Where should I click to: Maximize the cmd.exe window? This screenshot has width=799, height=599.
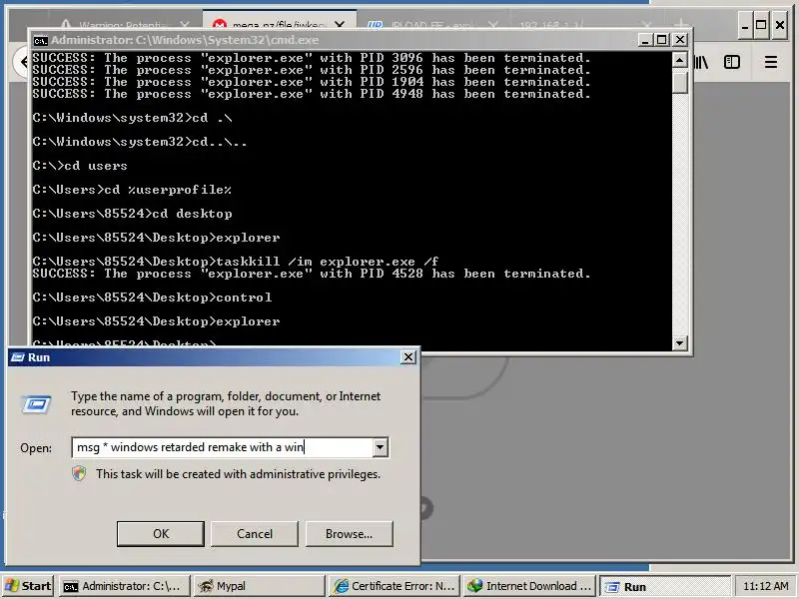pyautogui.click(x=662, y=40)
